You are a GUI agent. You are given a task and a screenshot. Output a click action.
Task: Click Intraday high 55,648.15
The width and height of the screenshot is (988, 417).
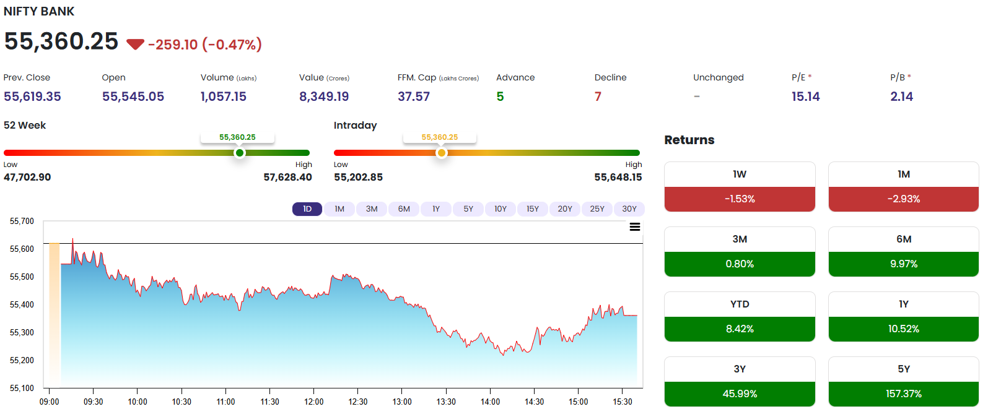click(618, 177)
